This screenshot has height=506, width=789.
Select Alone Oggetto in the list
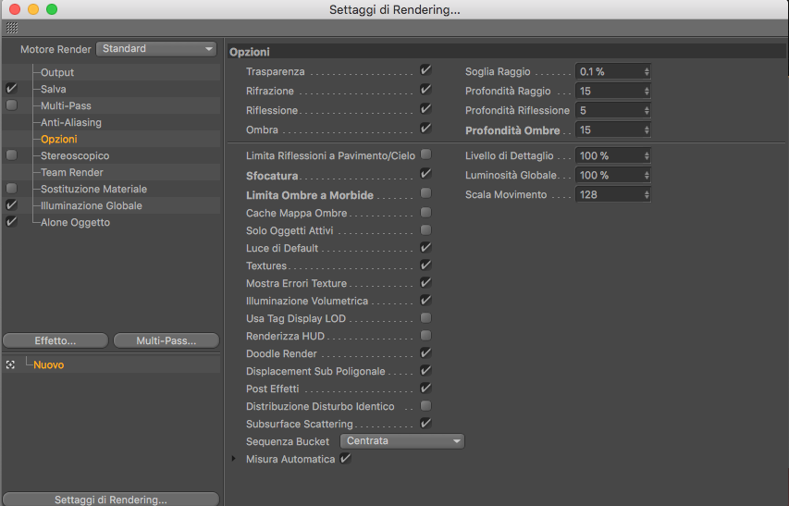click(x=76, y=222)
